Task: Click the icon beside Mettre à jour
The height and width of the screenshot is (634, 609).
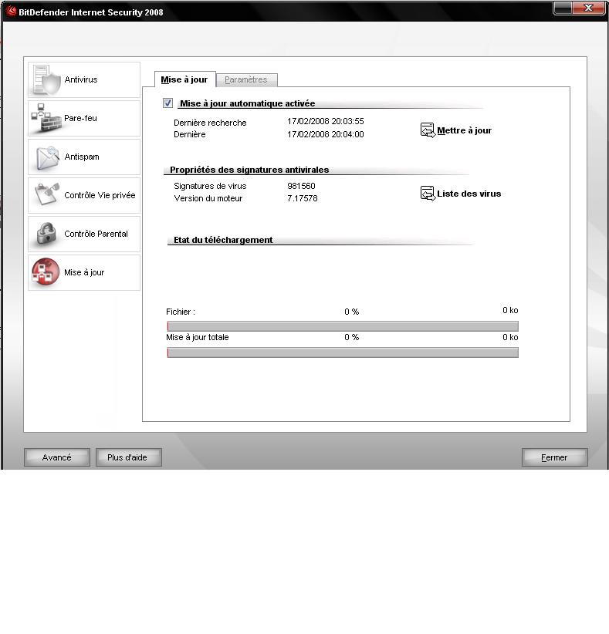Action: (x=428, y=130)
